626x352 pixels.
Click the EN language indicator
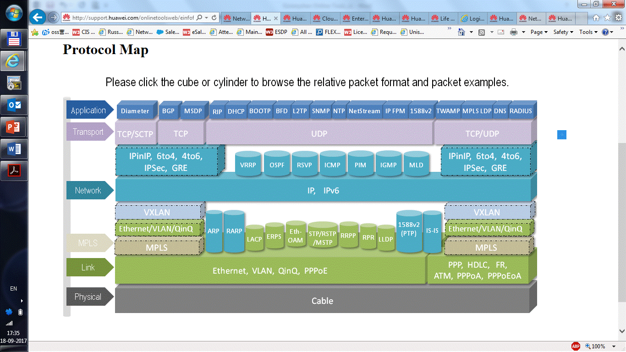point(13,289)
